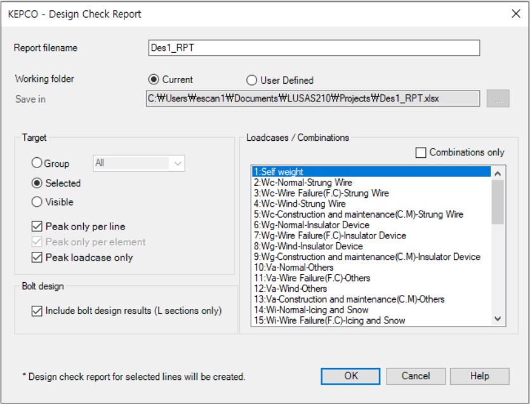Choose the Visible target option
The width and height of the screenshot is (530, 404).
click(x=37, y=202)
